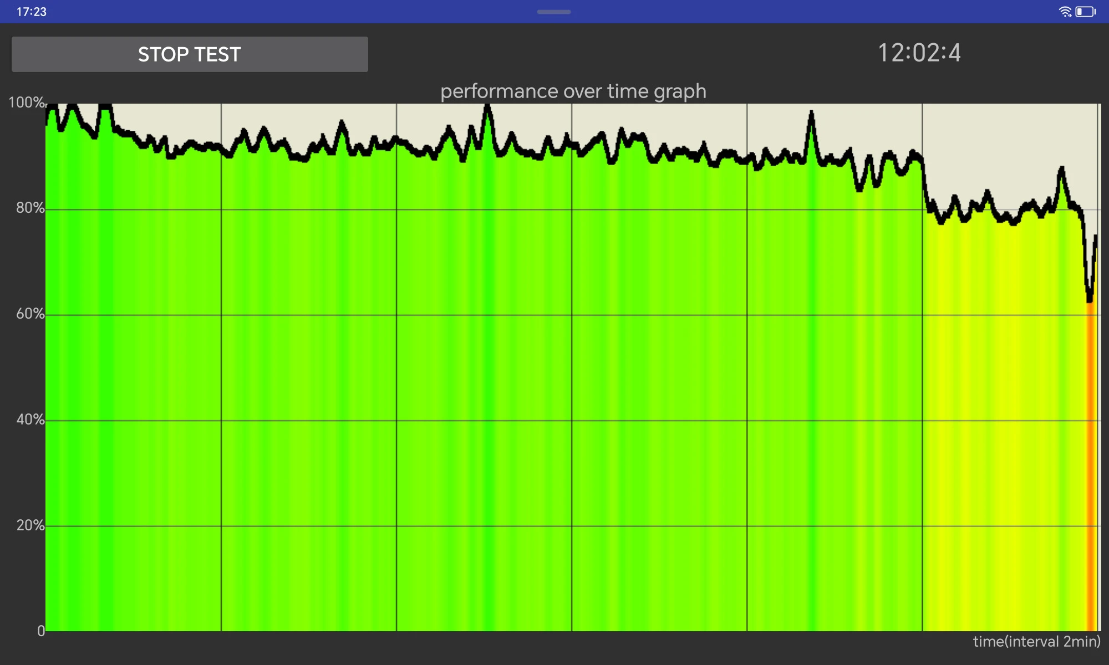The height and width of the screenshot is (665, 1109).
Task: Tap the top drag handle pill
Action: click(x=554, y=12)
